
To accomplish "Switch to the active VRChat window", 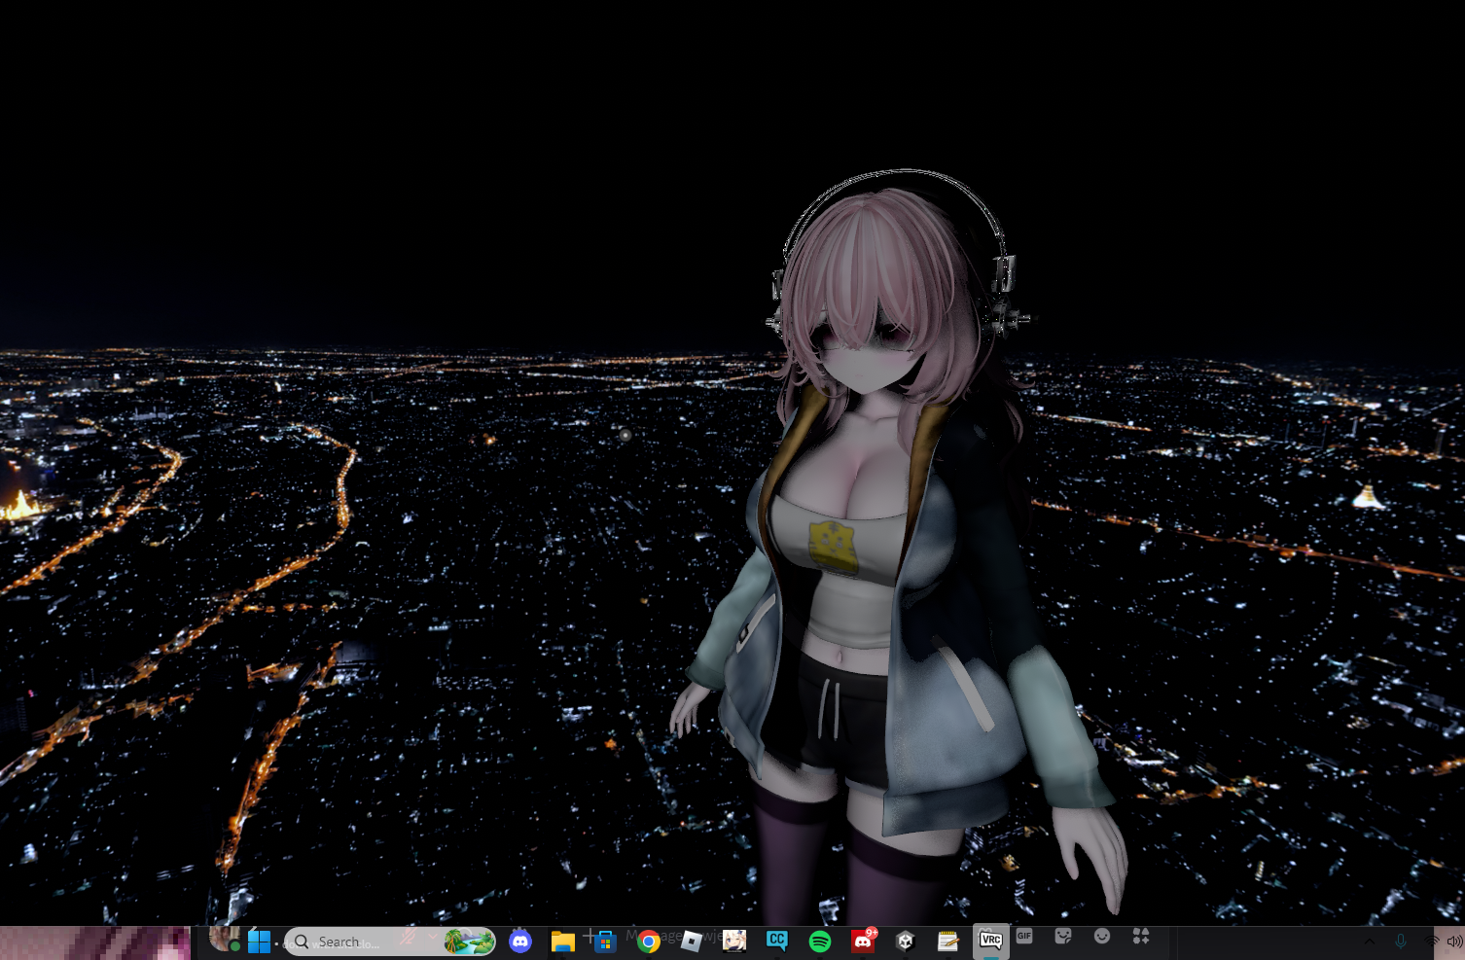I will click(990, 941).
